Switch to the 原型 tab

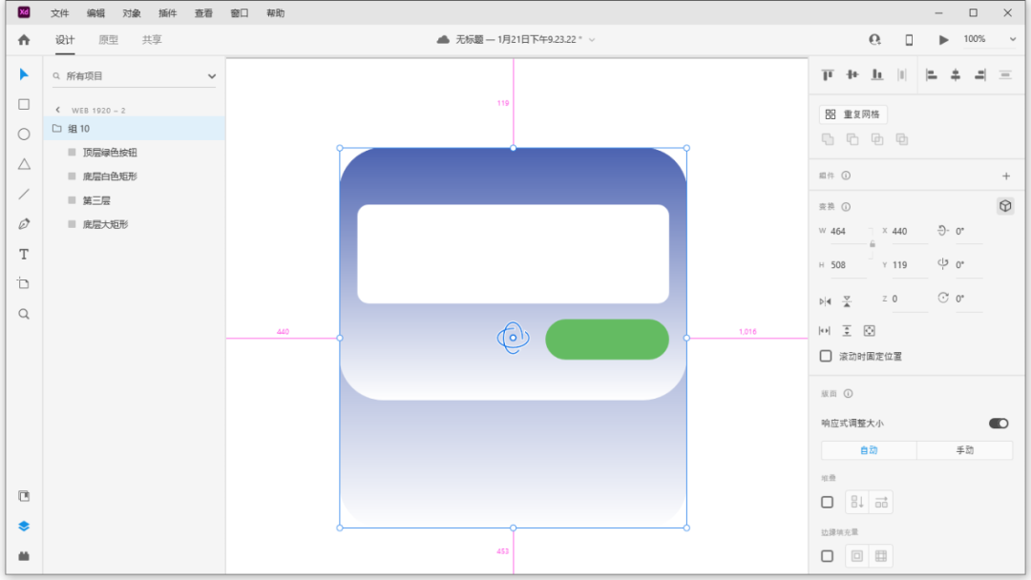coord(109,40)
